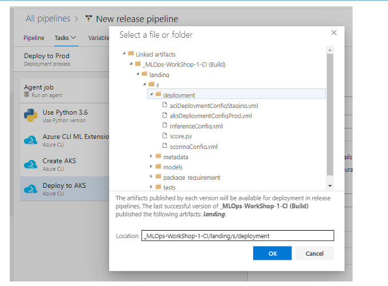Open the All pipelines breadcrumb link
Image resolution: width=388 pixels, height=286 pixels.
(48, 19)
